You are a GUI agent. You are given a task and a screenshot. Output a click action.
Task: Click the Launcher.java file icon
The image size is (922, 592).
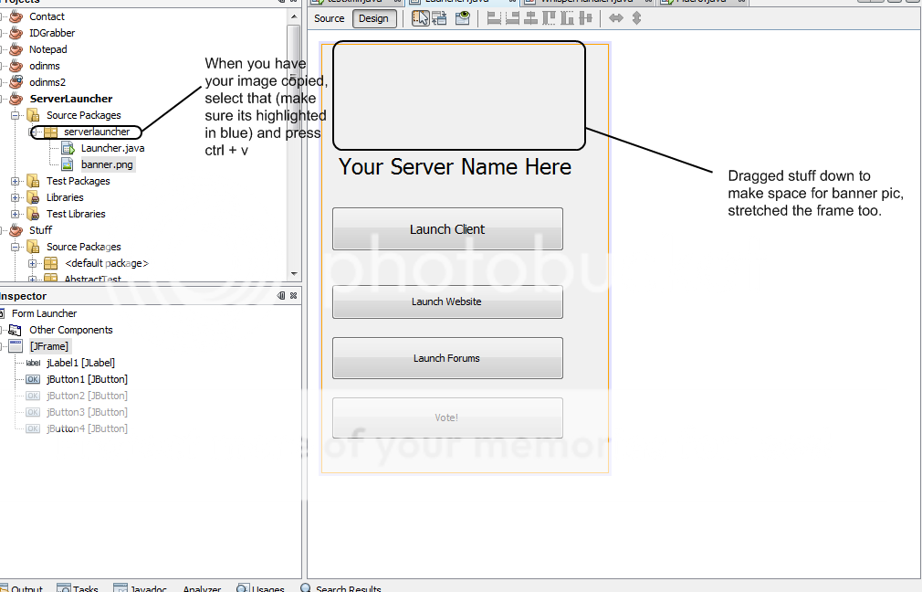(67, 148)
